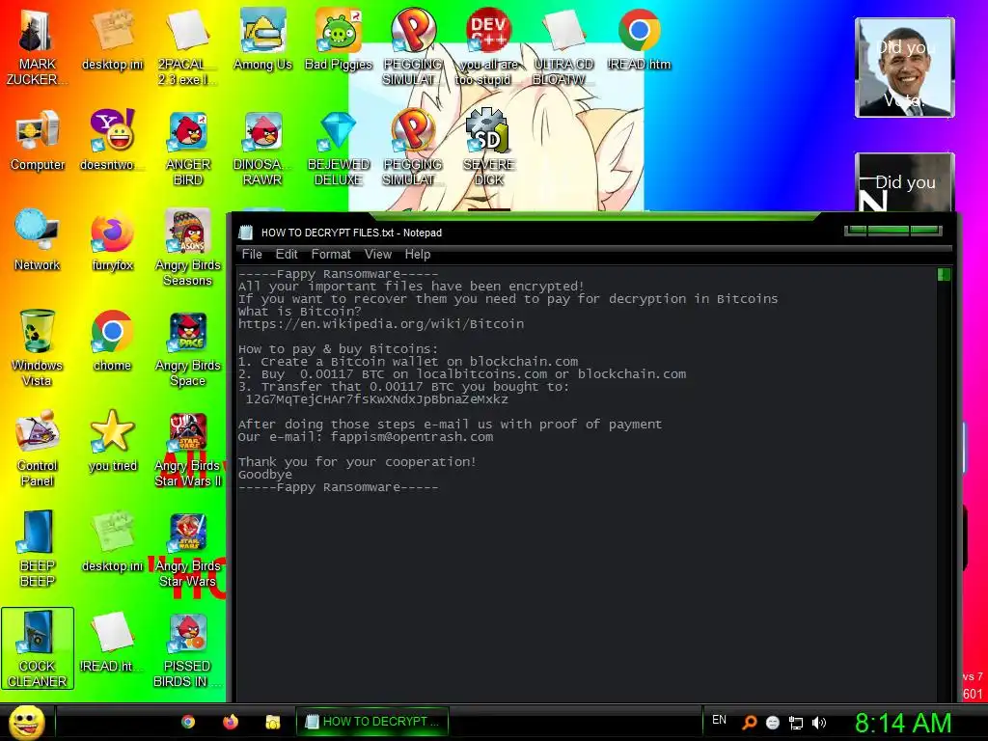Open the ULTRA CD BLOATW... file icon
This screenshot has width=988, height=741.
tap(563, 47)
